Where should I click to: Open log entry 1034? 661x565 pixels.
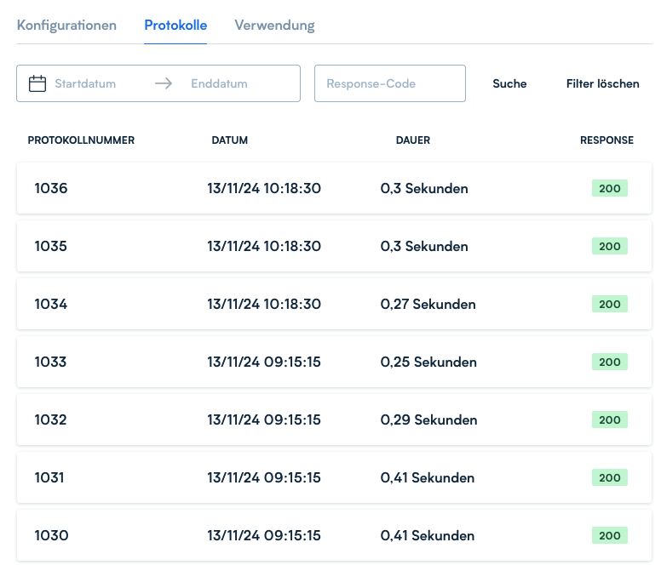point(334,304)
